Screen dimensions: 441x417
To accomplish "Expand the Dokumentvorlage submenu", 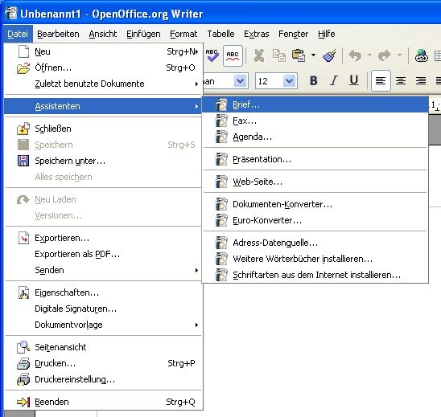I will tap(104, 325).
